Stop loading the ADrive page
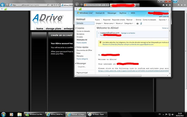The height and width of the screenshot is (117, 187). (x=58, y=5)
